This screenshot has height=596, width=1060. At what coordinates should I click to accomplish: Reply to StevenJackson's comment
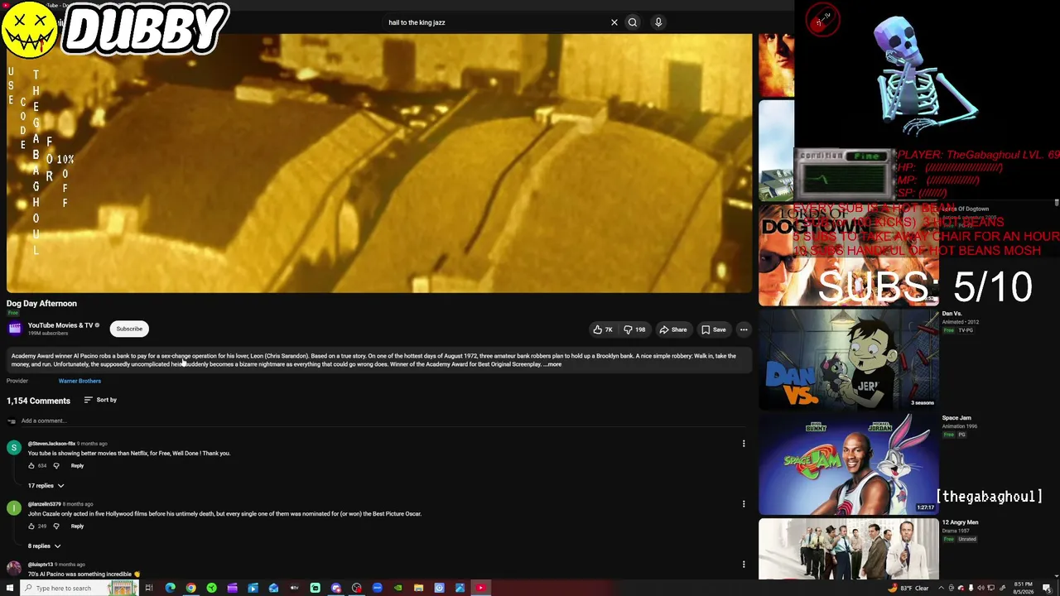77,466
